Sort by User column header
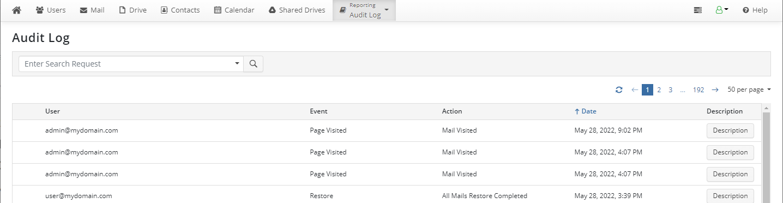Image resolution: width=783 pixels, height=203 pixels. (52, 111)
